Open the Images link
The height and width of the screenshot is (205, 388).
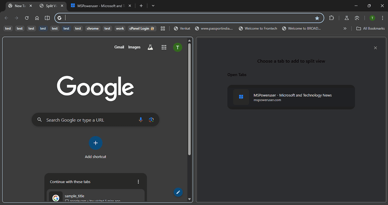(x=134, y=47)
